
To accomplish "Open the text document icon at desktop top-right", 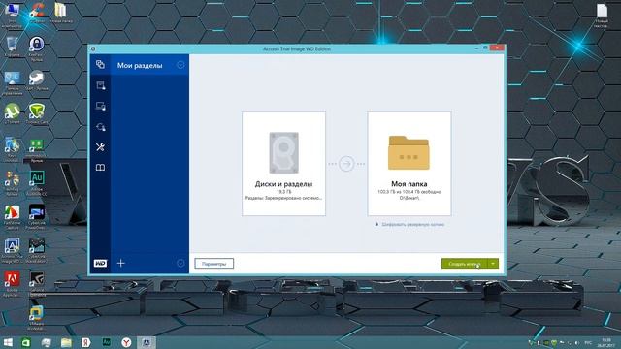I will click(x=602, y=16).
